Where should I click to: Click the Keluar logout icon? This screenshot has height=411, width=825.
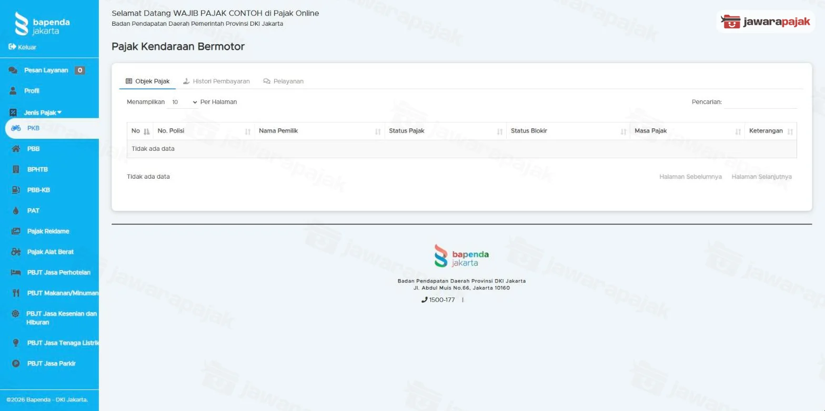12,47
